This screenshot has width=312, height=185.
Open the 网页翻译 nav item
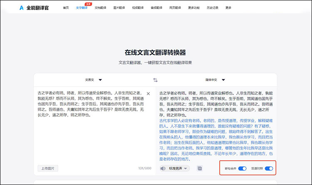pos(175,8)
